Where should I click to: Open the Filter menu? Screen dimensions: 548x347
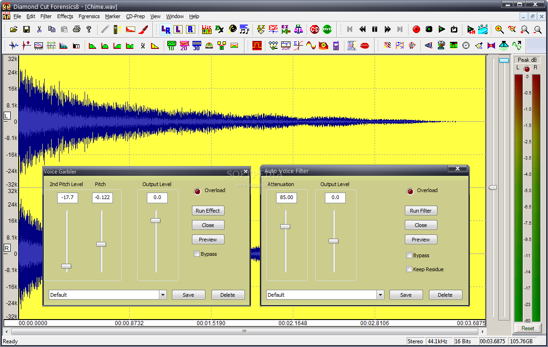(x=46, y=16)
